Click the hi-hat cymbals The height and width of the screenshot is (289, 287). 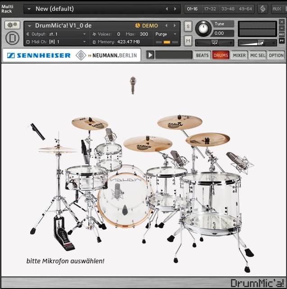coord(58,150)
